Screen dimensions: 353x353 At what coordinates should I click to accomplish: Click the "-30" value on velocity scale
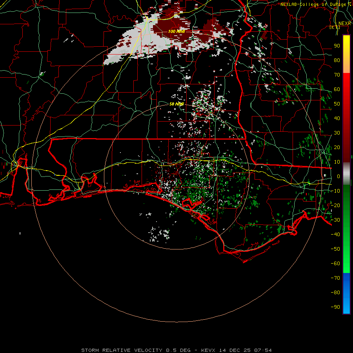(335, 220)
